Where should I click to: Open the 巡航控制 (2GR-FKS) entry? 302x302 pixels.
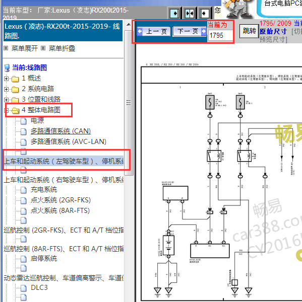point(64,231)
